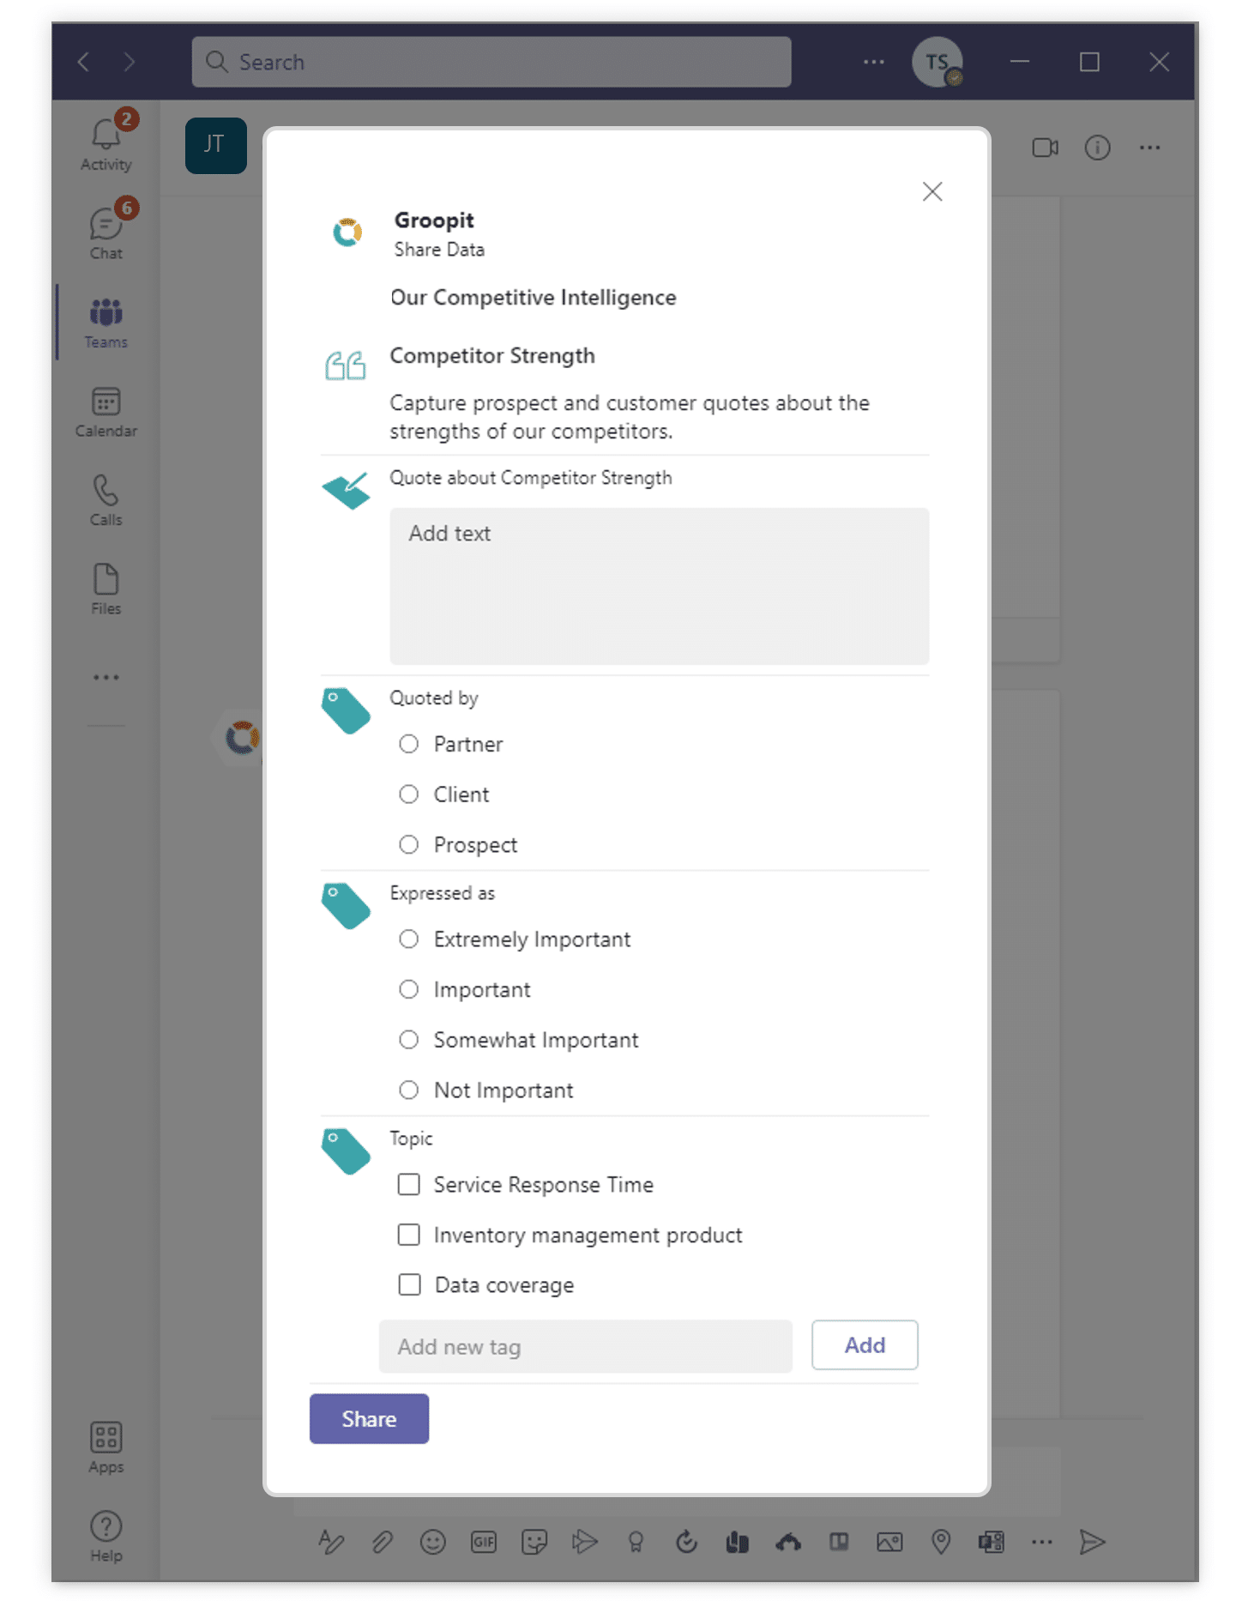Open the Calendar sidebar item
Image resolution: width=1242 pixels, height=1607 pixels.
point(106,412)
